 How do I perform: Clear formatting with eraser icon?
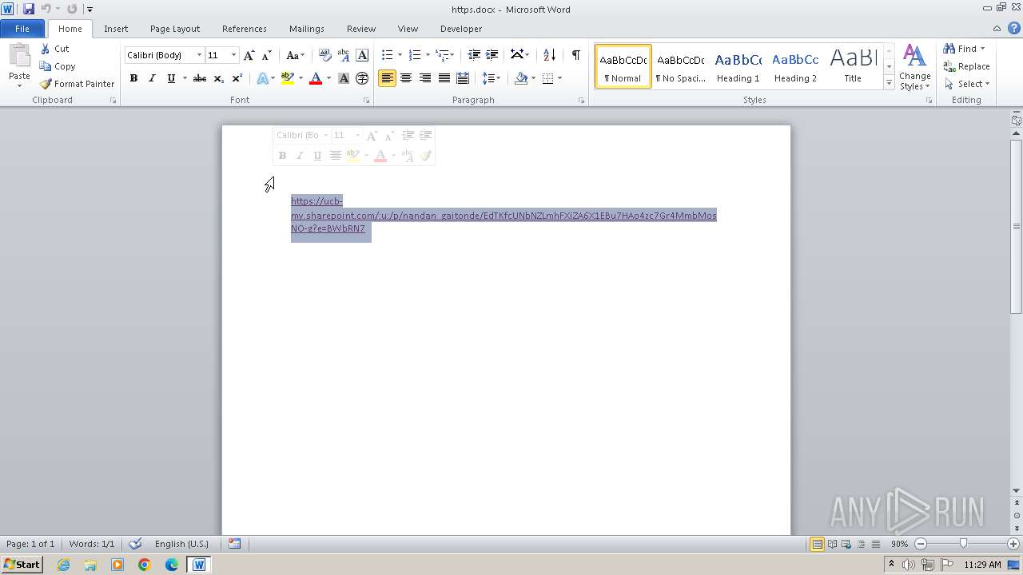324,55
